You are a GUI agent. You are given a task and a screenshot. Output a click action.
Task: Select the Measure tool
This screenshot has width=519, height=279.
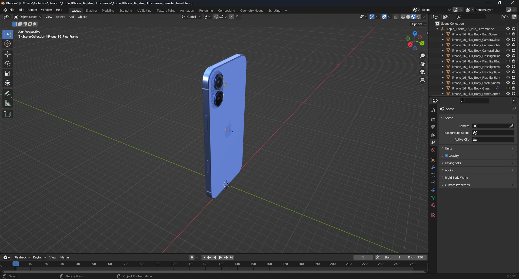pyautogui.click(x=8, y=103)
